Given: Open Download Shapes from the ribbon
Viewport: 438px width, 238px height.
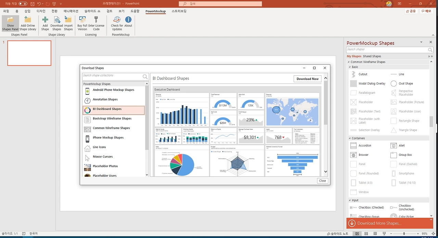Looking at the screenshot, I should point(57,24).
